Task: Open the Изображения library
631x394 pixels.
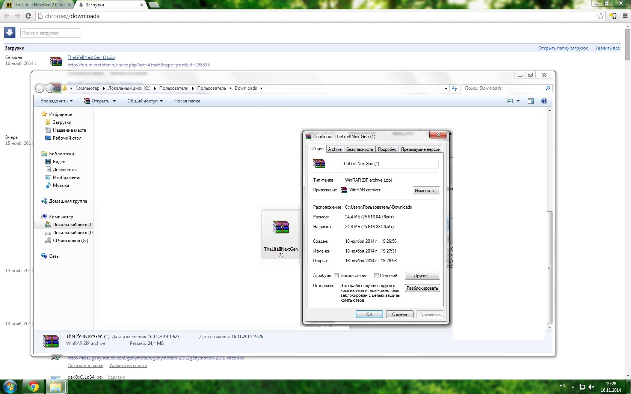Action: tap(67, 177)
